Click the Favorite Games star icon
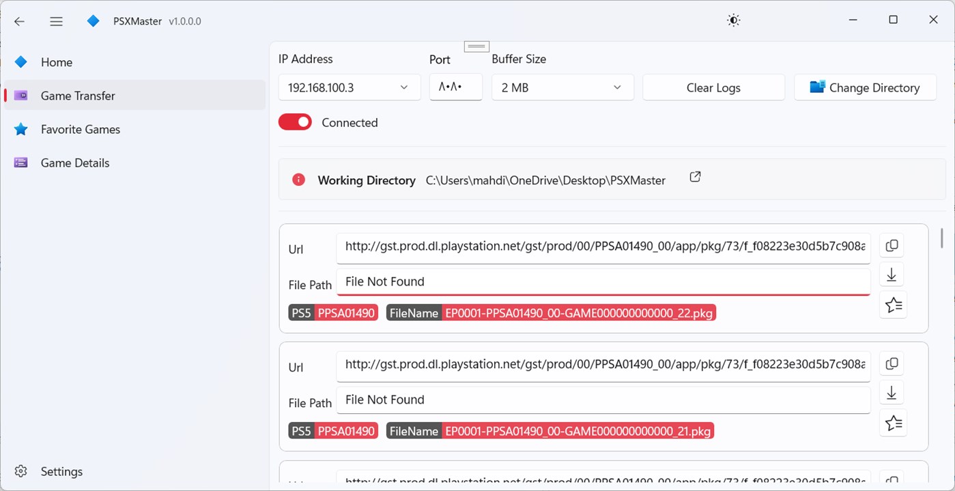The image size is (955, 491). pyautogui.click(x=21, y=129)
